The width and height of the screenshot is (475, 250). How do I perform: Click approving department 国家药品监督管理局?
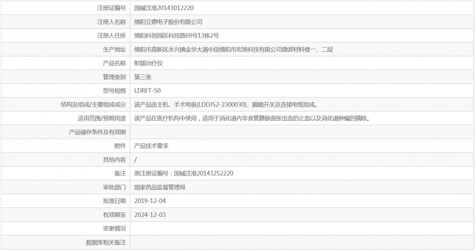pos(160,187)
